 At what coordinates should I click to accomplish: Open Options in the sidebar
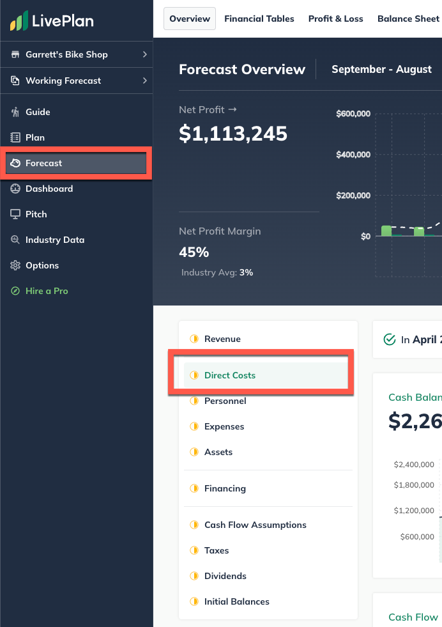pos(77,265)
